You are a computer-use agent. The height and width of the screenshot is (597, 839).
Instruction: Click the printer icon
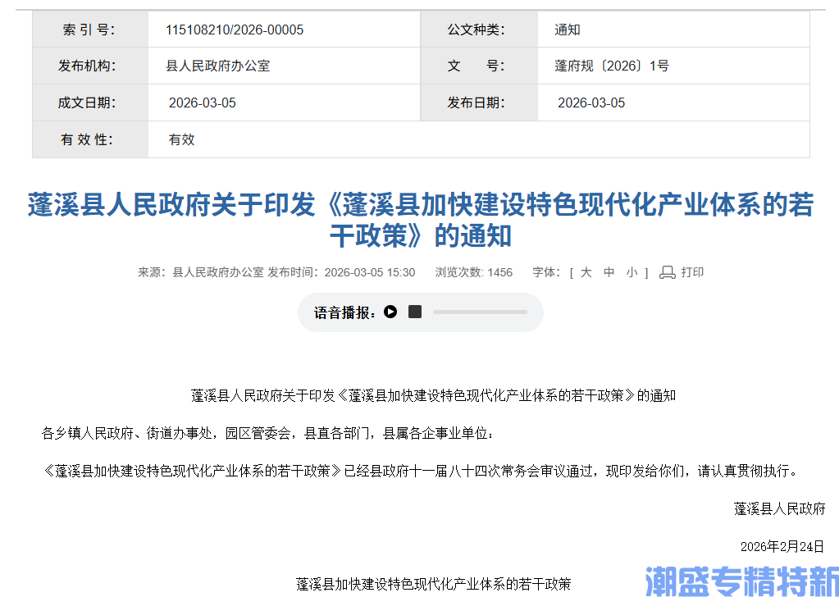click(x=668, y=272)
